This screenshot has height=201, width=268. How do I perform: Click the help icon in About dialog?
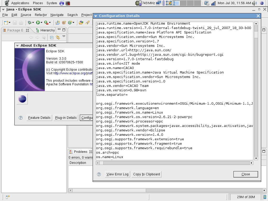click(21, 118)
